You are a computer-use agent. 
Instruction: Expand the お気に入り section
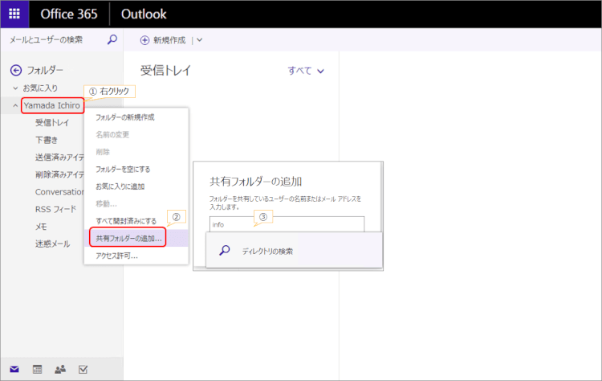pyautogui.click(x=15, y=88)
